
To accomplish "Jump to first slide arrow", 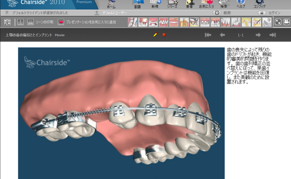I will (x=208, y=35).
